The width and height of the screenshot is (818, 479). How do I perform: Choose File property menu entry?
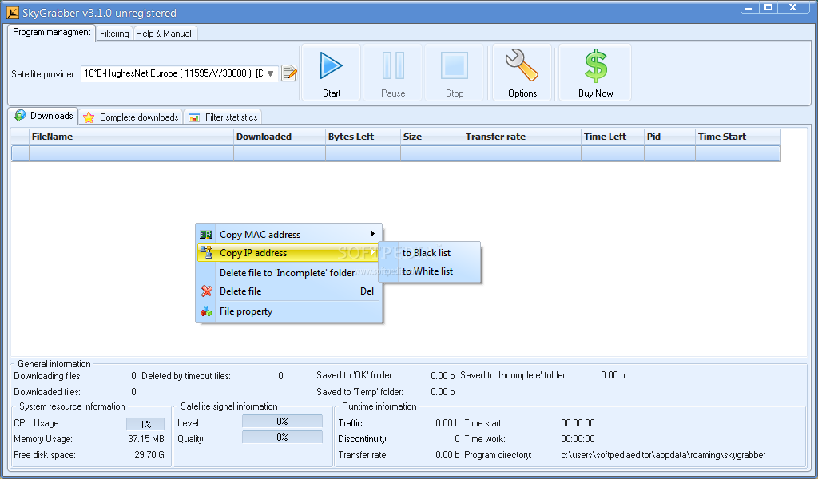[x=289, y=311]
